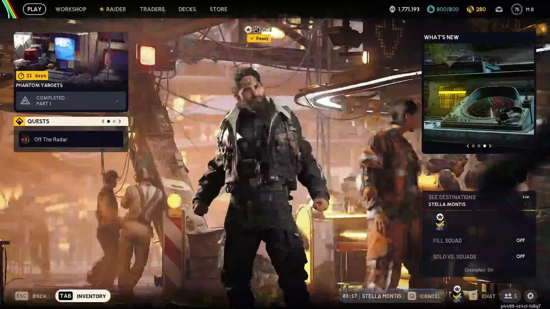550x309 pixels.
Task: Select the PHANTOM TARGETS event title
Action: click(39, 85)
